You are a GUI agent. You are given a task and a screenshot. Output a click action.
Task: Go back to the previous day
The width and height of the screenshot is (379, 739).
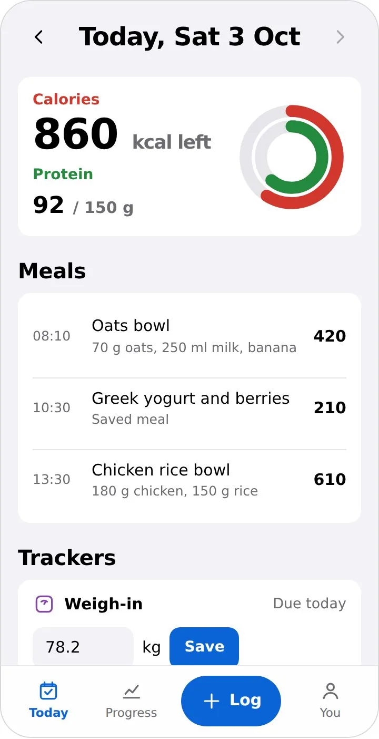click(39, 37)
